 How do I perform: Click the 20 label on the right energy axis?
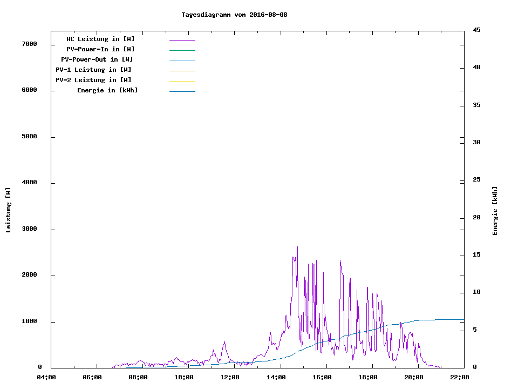coord(476,218)
